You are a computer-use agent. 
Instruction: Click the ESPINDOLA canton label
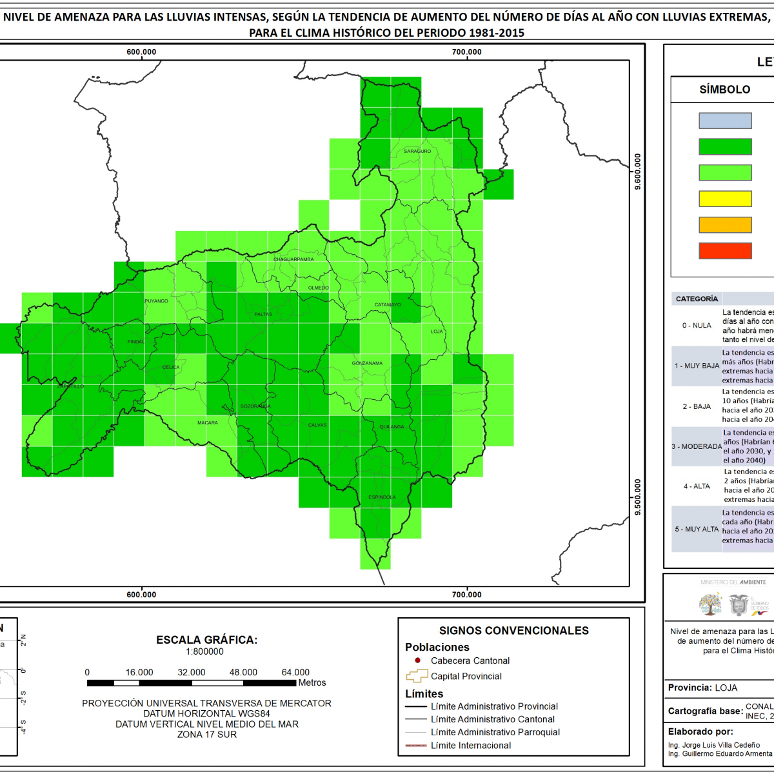[382, 497]
